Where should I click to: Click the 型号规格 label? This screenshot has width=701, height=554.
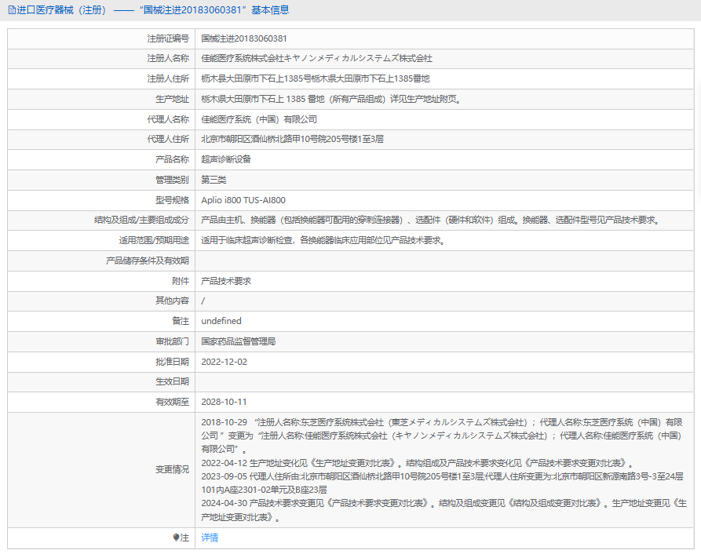click(x=172, y=200)
